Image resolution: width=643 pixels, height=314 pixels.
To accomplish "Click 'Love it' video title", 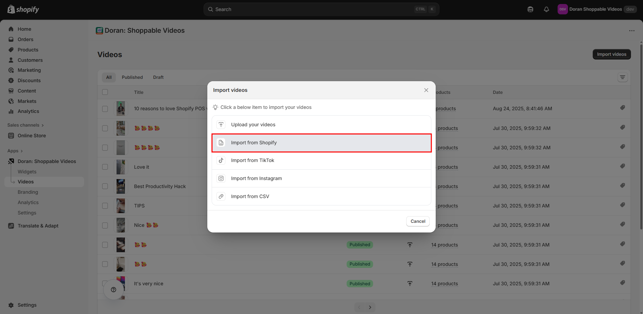I will coord(142,167).
